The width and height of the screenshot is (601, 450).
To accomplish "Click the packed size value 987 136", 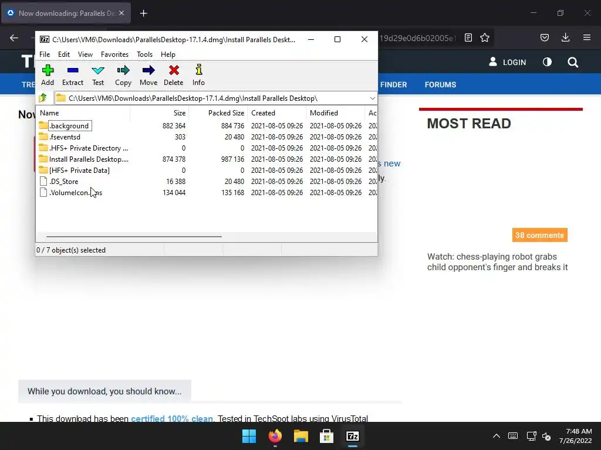I will 232,159.
